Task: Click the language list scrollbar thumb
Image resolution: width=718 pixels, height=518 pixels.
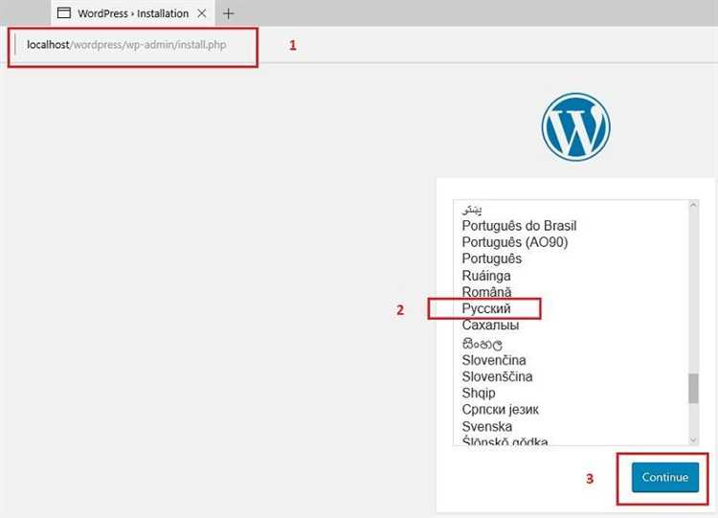Action: click(x=693, y=389)
